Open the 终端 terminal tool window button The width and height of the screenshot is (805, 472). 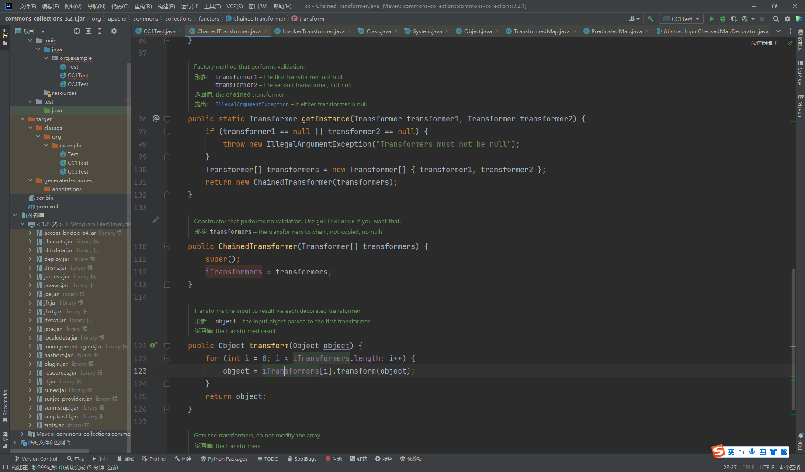pos(359,458)
